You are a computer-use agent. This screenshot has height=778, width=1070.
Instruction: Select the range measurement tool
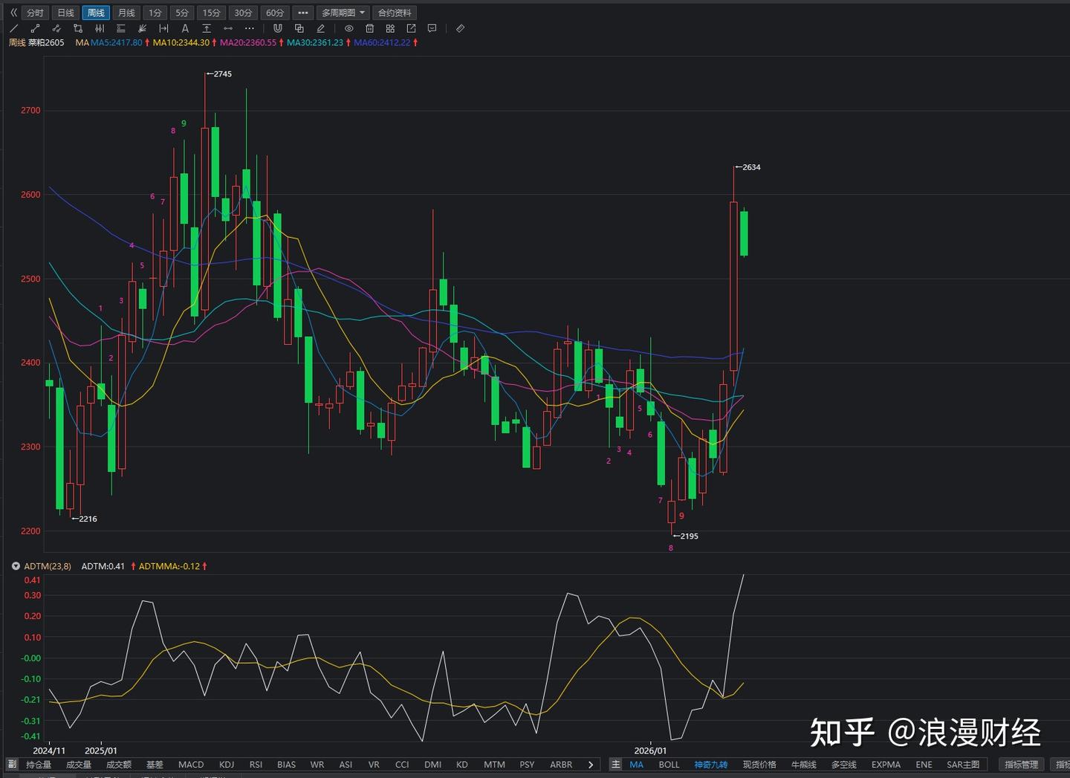[x=164, y=28]
